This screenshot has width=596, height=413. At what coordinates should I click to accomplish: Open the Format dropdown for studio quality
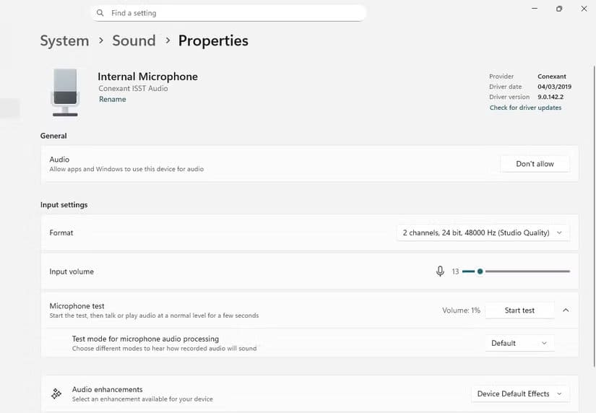click(483, 232)
